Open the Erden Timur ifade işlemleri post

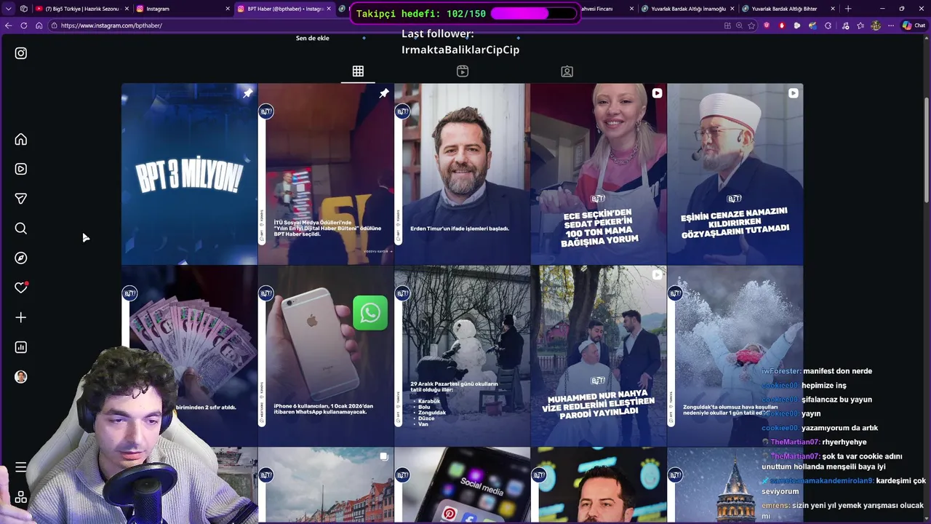(x=462, y=174)
